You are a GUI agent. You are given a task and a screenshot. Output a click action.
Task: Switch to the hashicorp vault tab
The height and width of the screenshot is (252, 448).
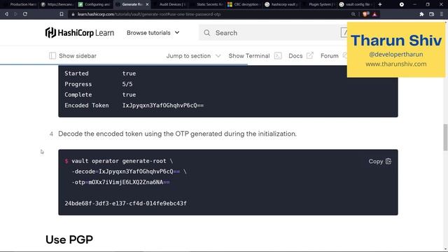point(281,4)
